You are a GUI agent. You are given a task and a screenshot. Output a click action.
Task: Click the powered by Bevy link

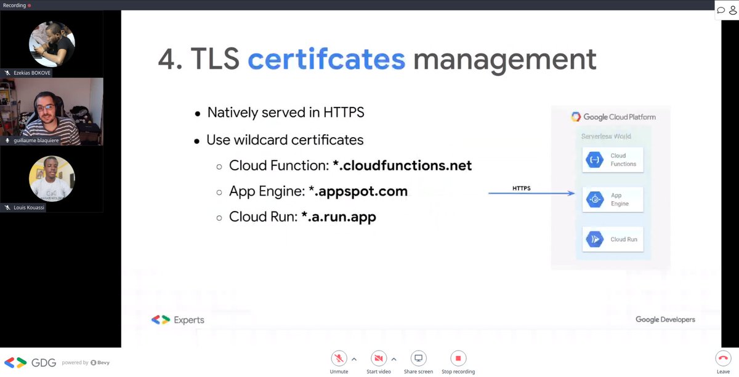(85, 363)
